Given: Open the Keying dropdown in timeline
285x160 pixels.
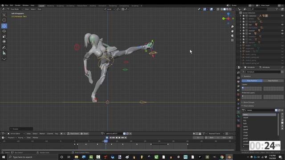Looking at the screenshot, I should coord(21,138).
